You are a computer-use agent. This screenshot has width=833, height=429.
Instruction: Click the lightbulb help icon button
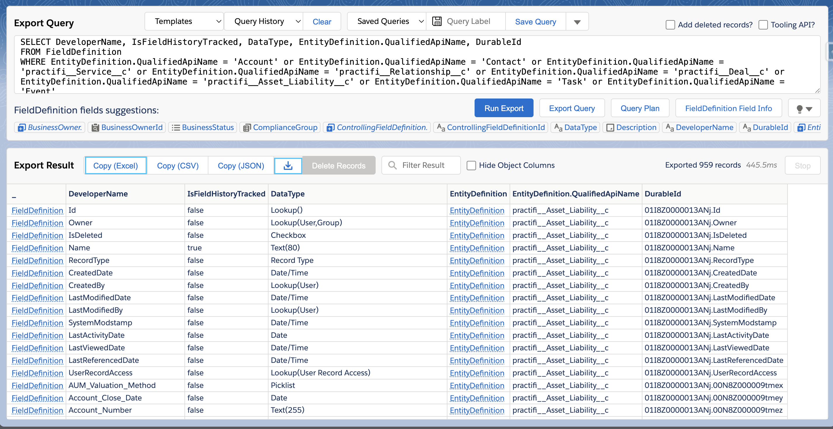[804, 108]
